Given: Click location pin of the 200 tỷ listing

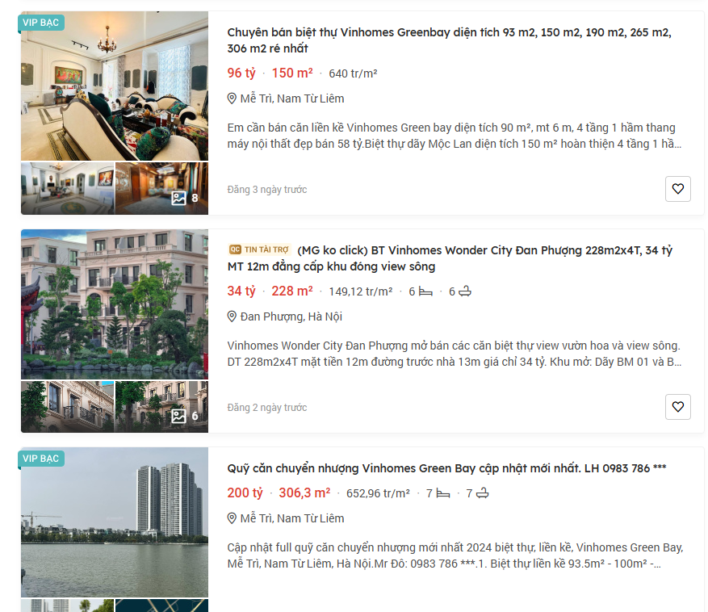Looking at the screenshot, I should tap(232, 518).
